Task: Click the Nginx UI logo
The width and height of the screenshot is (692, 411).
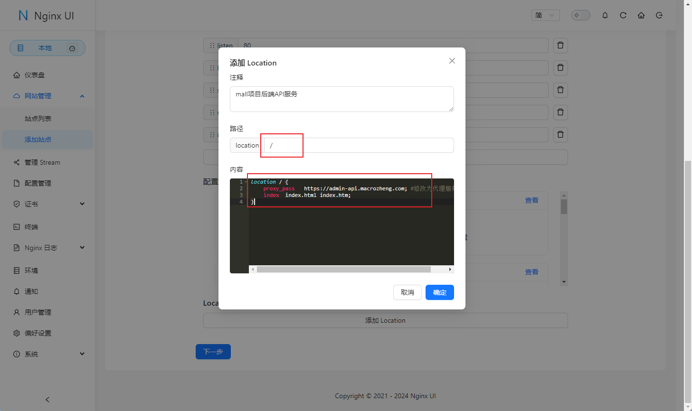Action: pos(46,16)
